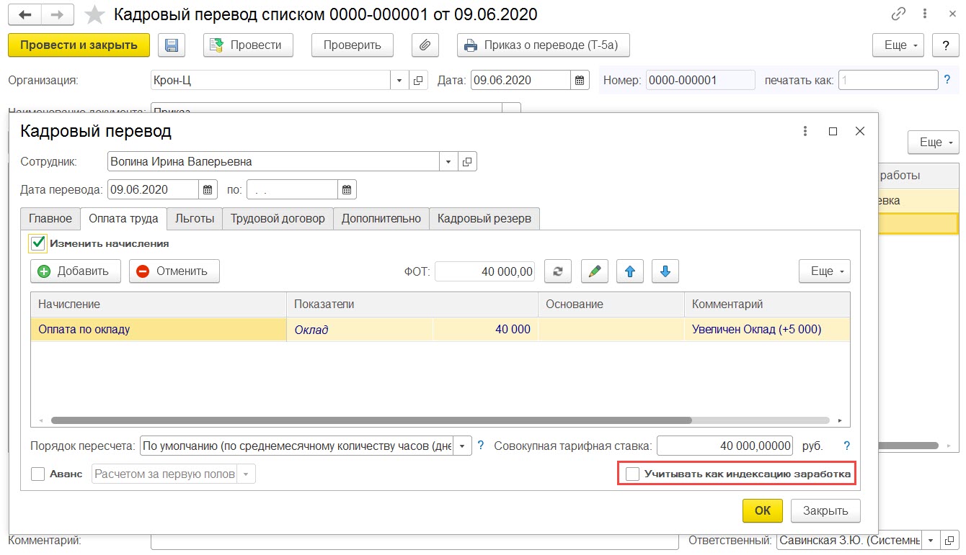The width and height of the screenshot is (966, 555).
Task: Enable Учитывать как индексацию заработка checkbox
Action: click(x=632, y=474)
